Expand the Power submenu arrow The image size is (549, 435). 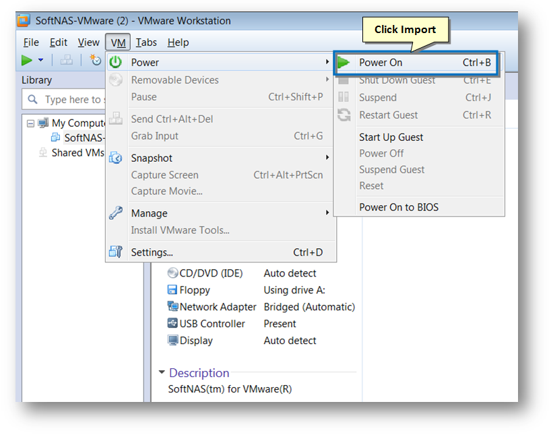(327, 61)
